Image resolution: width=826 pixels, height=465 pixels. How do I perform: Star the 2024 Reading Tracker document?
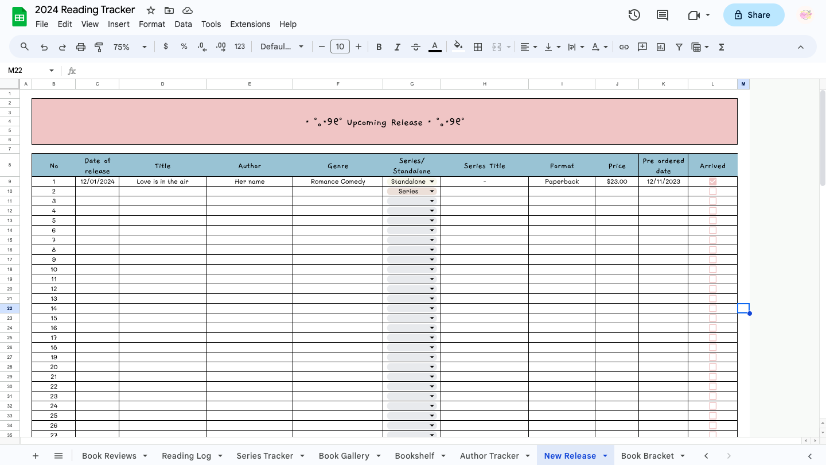point(151,10)
